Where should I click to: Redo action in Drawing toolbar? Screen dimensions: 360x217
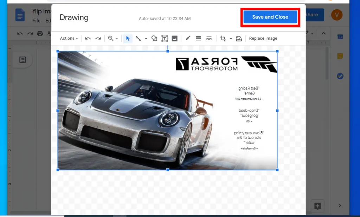click(x=98, y=38)
